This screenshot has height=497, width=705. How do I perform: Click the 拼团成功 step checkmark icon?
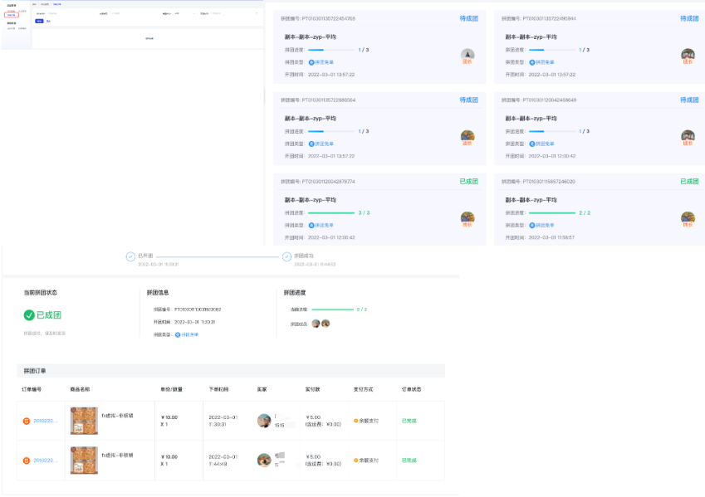coord(287,256)
